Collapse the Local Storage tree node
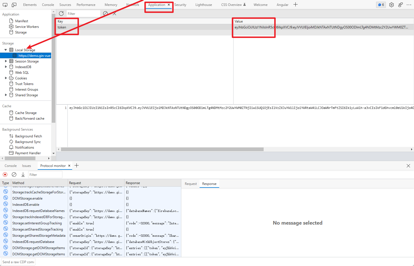Viewport: 414px width, 266px height. [x=6, y=50]
